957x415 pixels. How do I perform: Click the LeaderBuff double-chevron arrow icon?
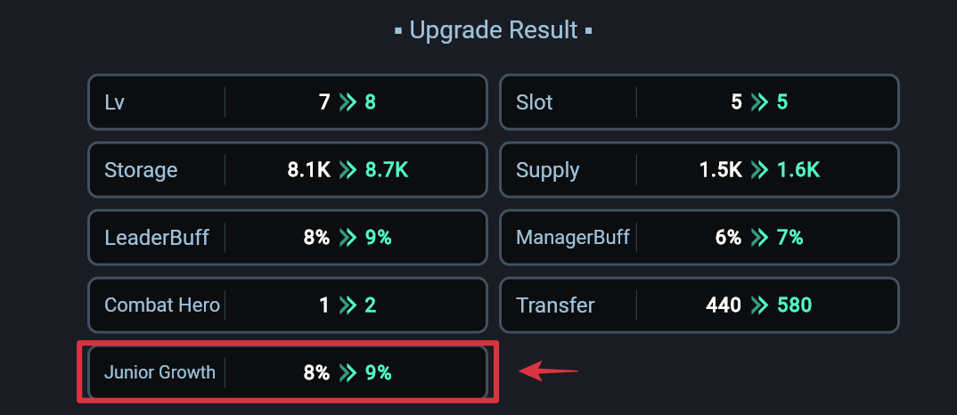pyautogui.click(x=348, y=238)
